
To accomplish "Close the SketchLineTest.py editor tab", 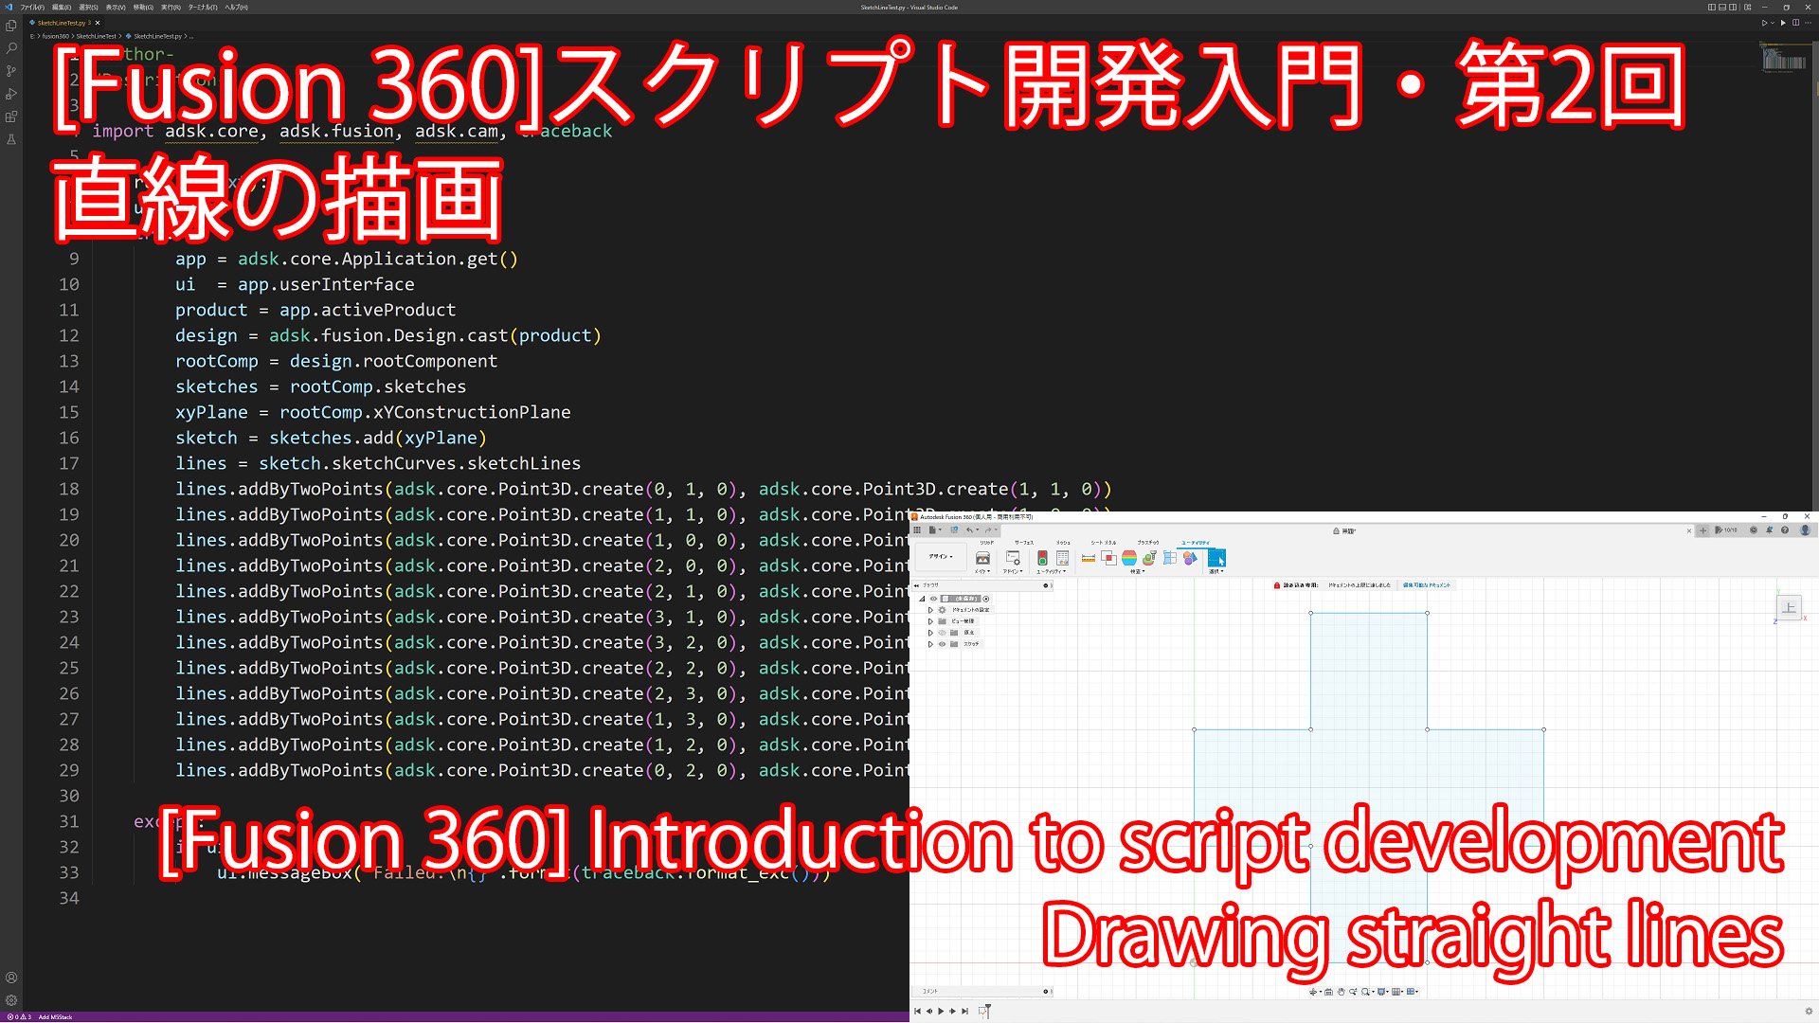I will point(97,23).
